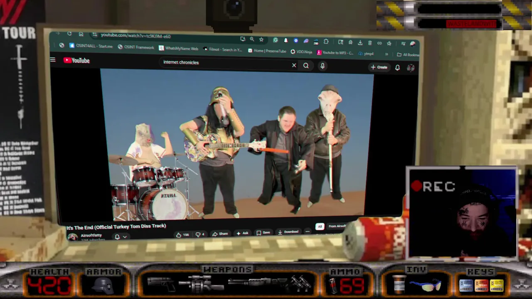Click the magnifier search button on YouTube

click(x=306, y=66)
